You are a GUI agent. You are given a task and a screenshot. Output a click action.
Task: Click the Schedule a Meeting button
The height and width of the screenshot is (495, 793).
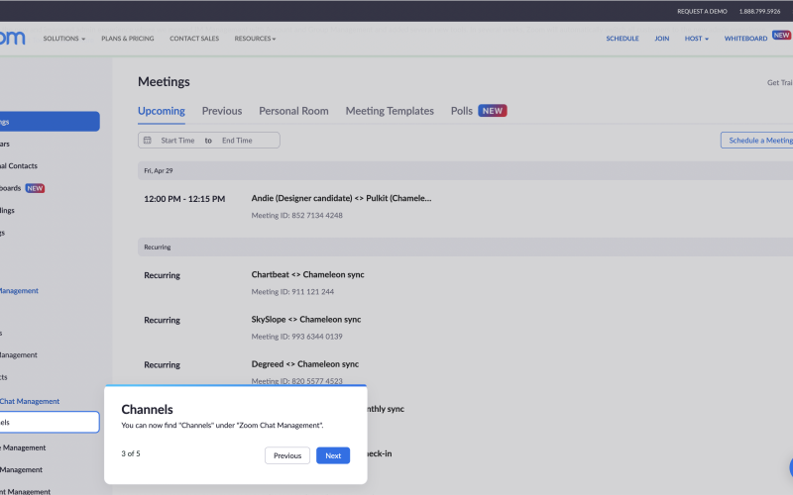pyautogui.click(x=759, y=141)
